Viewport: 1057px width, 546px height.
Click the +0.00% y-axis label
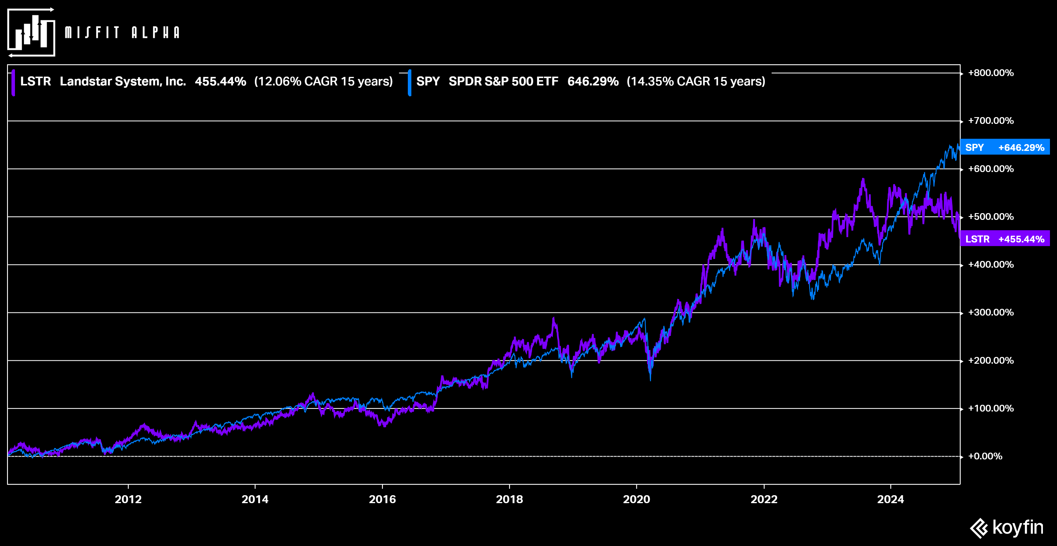985,456
